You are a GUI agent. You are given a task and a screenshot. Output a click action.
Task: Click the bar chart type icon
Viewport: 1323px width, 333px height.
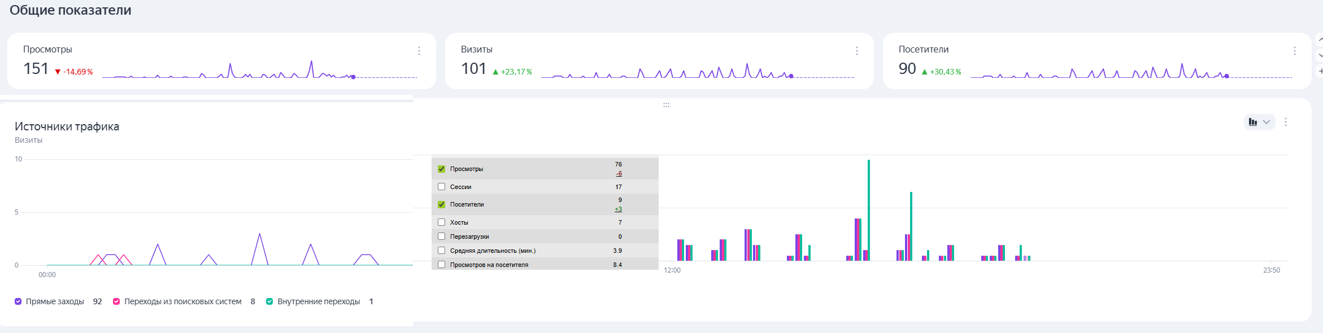tap(1252, 122)
